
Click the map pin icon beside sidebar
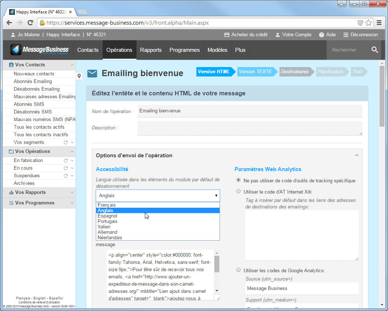(79, 76)
